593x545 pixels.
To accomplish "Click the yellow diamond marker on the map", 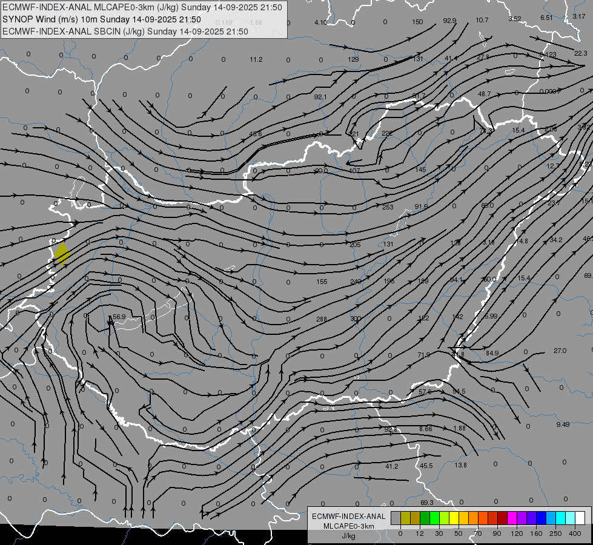I will pos(62,254).
